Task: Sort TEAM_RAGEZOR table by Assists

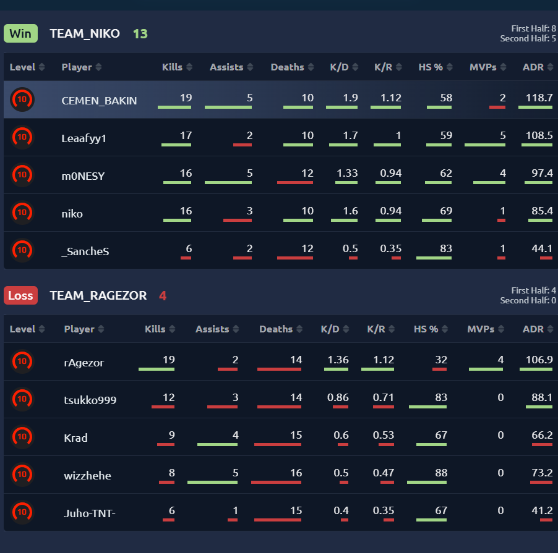Action: click(217, 329)
